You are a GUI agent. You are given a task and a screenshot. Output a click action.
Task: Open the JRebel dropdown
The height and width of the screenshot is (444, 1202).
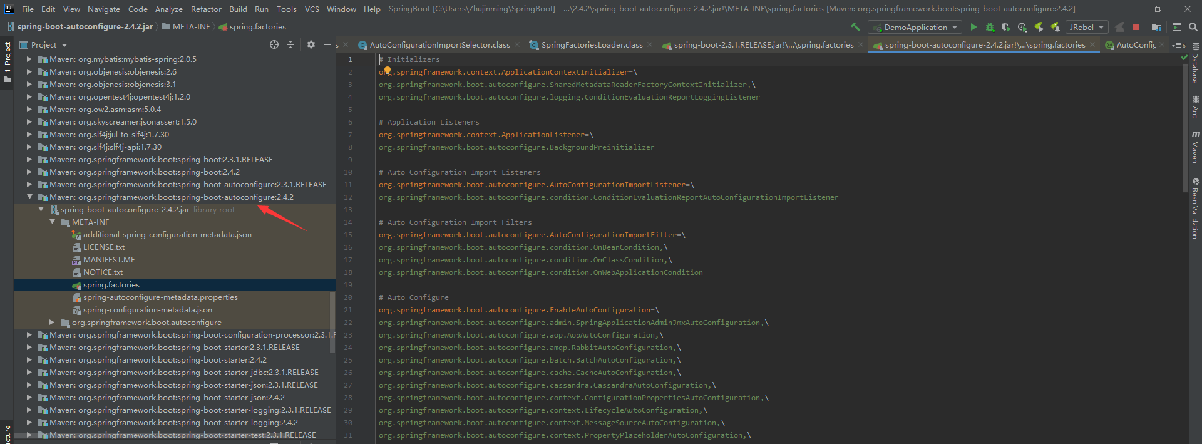point(1087,27)
